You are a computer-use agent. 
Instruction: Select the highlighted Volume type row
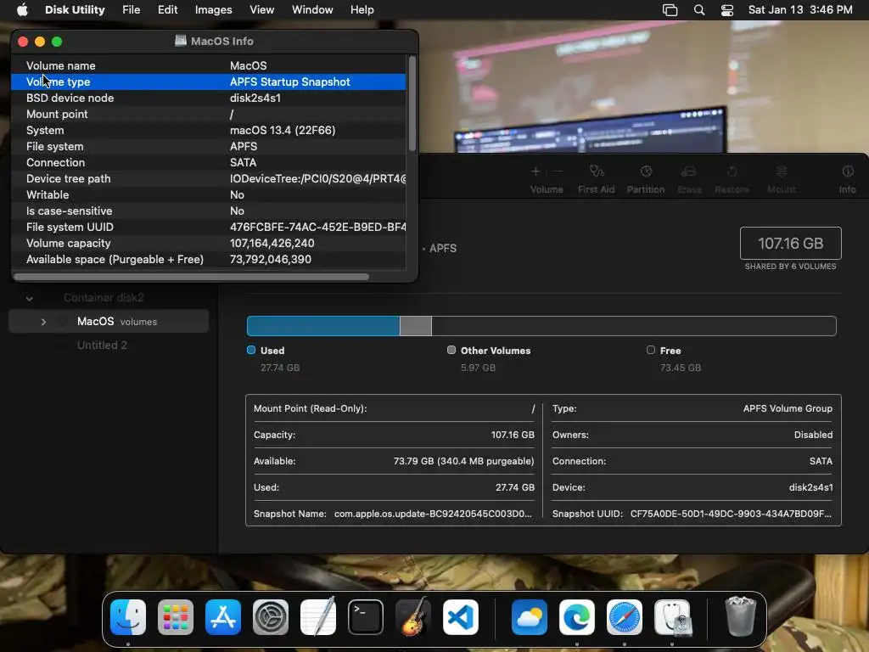(209, 81)
